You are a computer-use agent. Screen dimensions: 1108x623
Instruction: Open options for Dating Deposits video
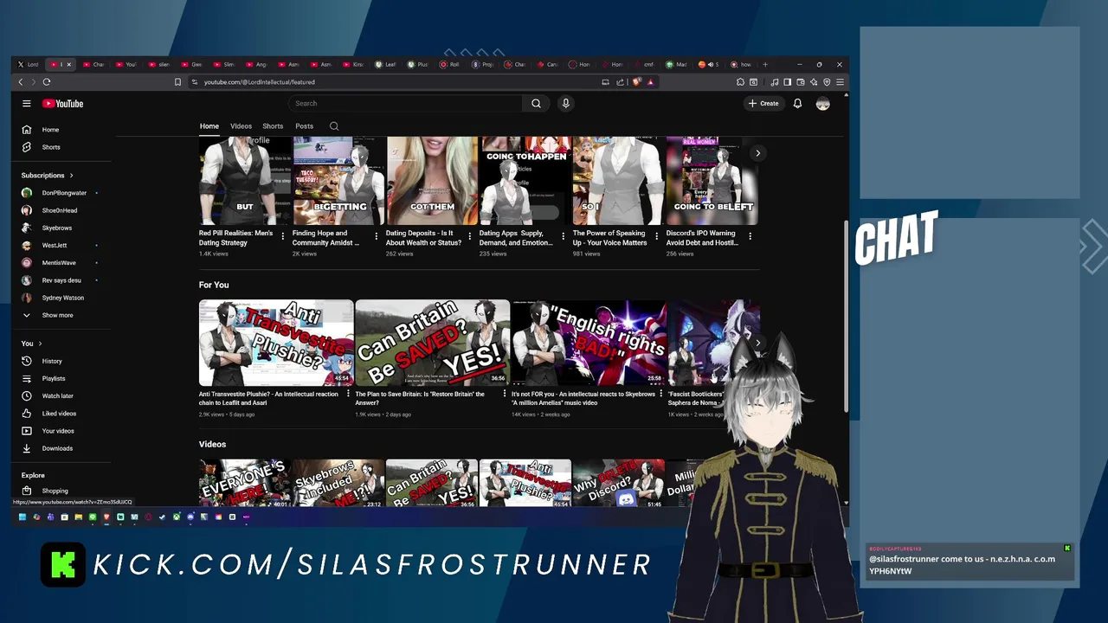tap(469, 235)
